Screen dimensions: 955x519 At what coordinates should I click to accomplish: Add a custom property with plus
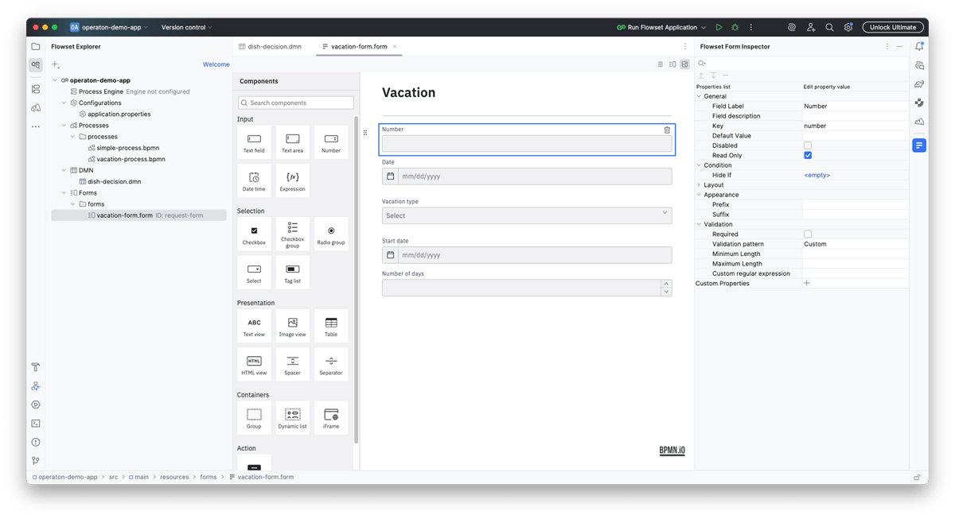807,283
